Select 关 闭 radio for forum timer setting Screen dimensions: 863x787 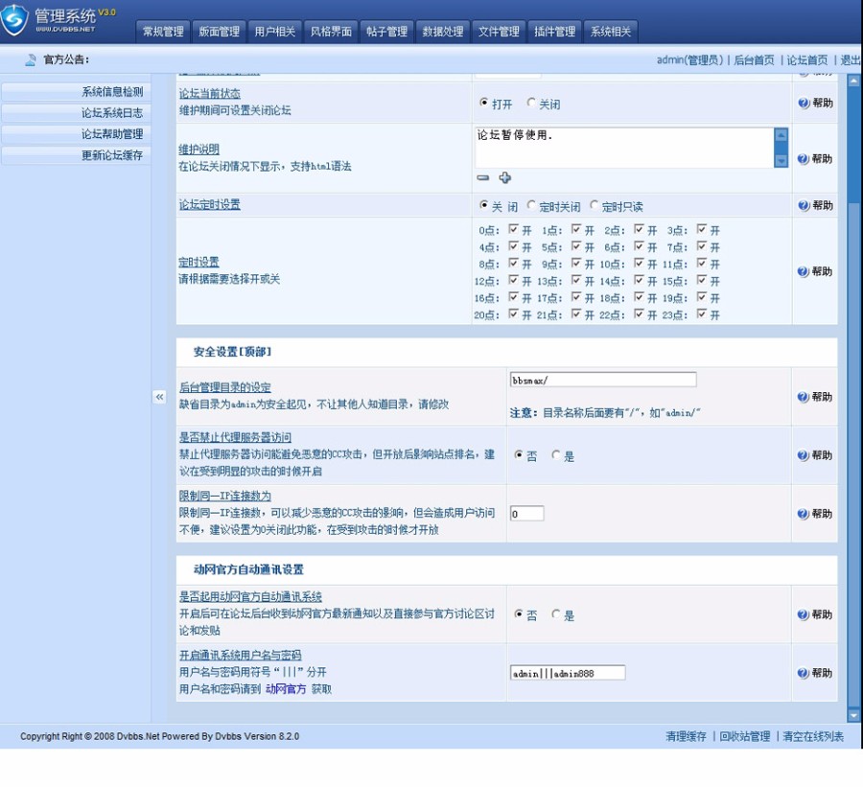(484, 205)
